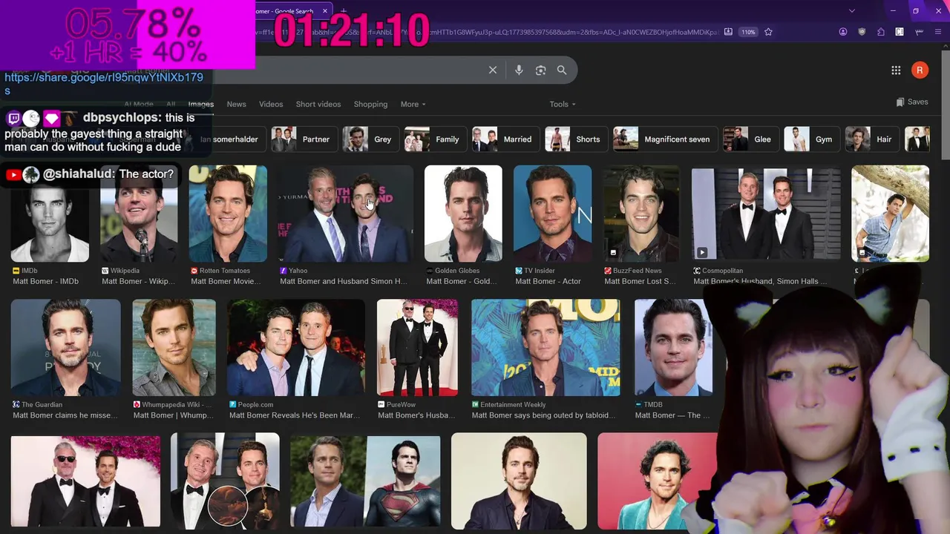Filter images by the Glee chip
Image resolution: width=950 pixels, height=534 pixels.
(x=751, y=139)
